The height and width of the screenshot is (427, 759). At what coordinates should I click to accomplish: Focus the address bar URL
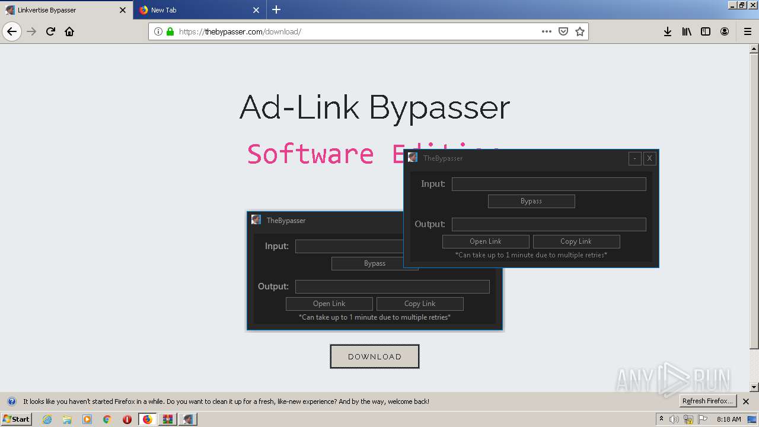click(356, 31)
